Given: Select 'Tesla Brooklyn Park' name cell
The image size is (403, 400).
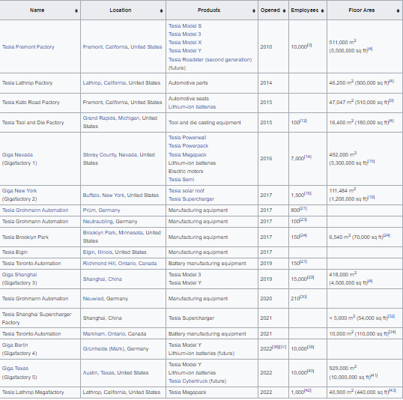Looking at the screenshot, I should [x=40, y=237].
